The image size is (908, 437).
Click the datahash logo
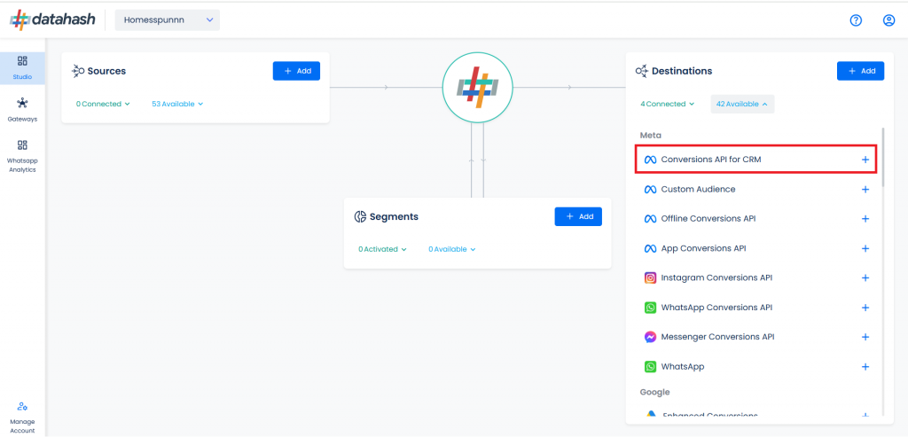[x=52, y=20]
